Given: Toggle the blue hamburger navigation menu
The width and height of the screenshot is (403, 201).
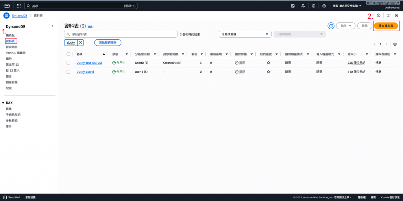Looking at the screenshot, I should [x=6, y=15].
